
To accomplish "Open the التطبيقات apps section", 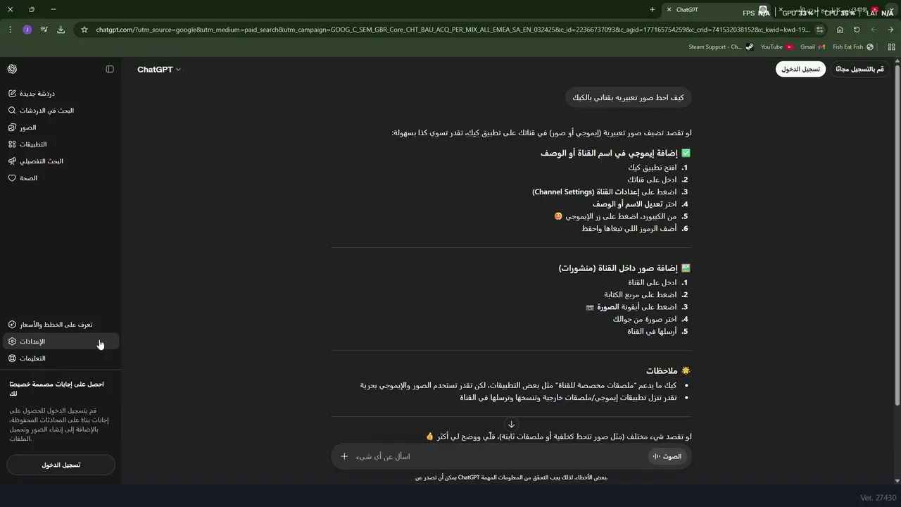I will point(61,144).
